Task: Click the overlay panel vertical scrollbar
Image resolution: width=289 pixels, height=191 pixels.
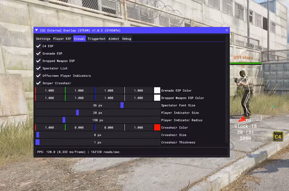Action: pos(227,89)
